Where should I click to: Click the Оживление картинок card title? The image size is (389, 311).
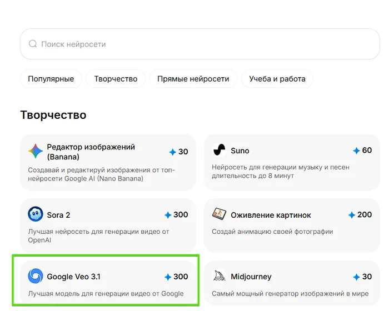271,215
